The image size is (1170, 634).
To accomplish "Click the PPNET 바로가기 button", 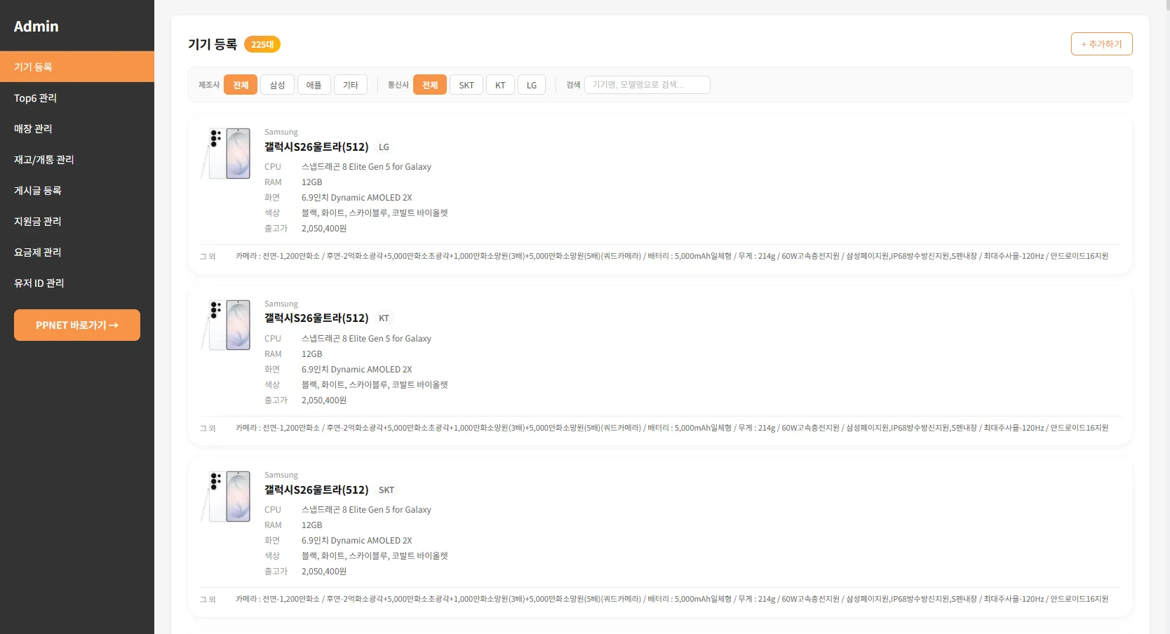I will 77,325.
